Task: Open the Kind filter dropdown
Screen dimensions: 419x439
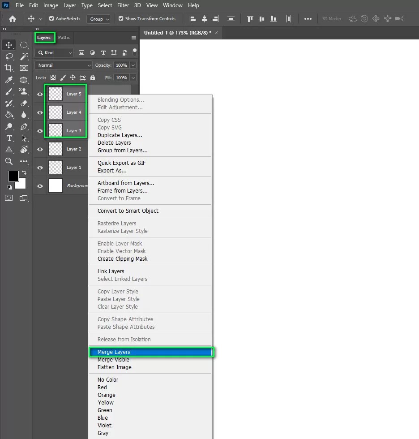Action: click(54, 52)
